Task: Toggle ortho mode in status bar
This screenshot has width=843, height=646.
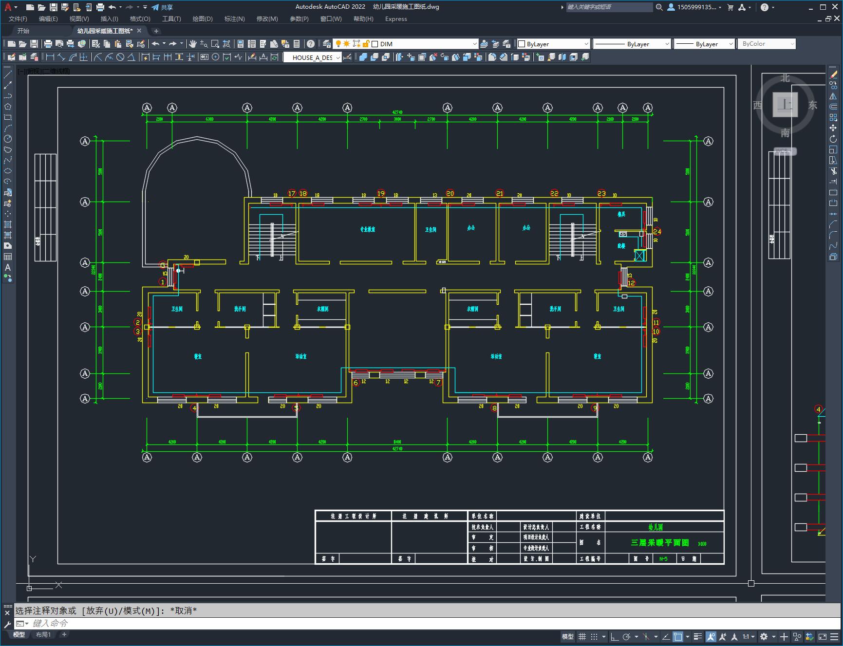Action: 615,636
